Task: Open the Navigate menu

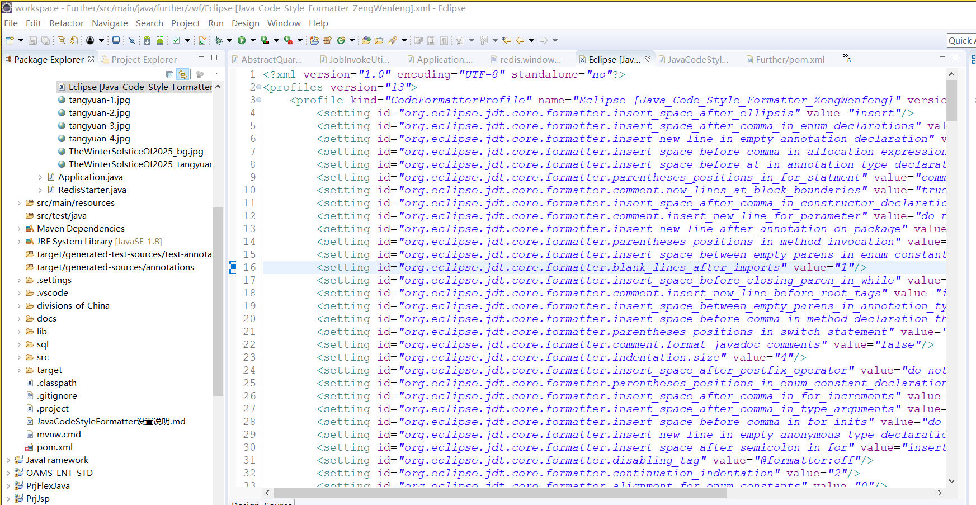Action: [x=110, y=23]
